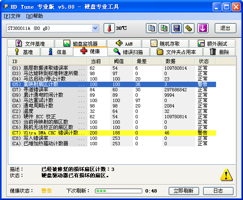Click the yellow warning triangle icon

click(226, 175)
